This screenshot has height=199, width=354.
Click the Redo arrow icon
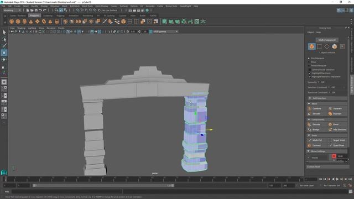(45, 10)
